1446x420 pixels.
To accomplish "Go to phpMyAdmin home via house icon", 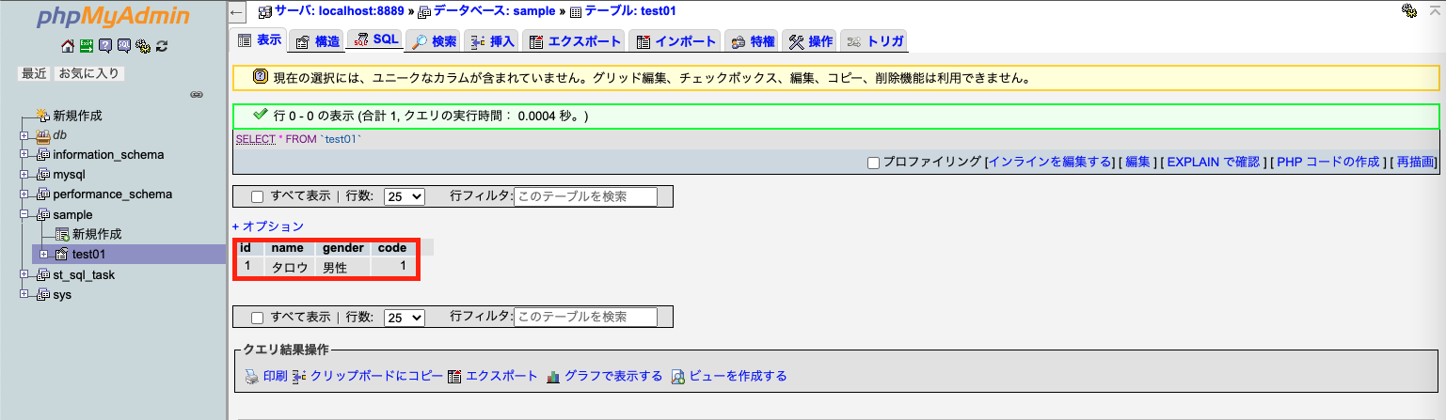I will pyautogui.click(x=67, y=45).
